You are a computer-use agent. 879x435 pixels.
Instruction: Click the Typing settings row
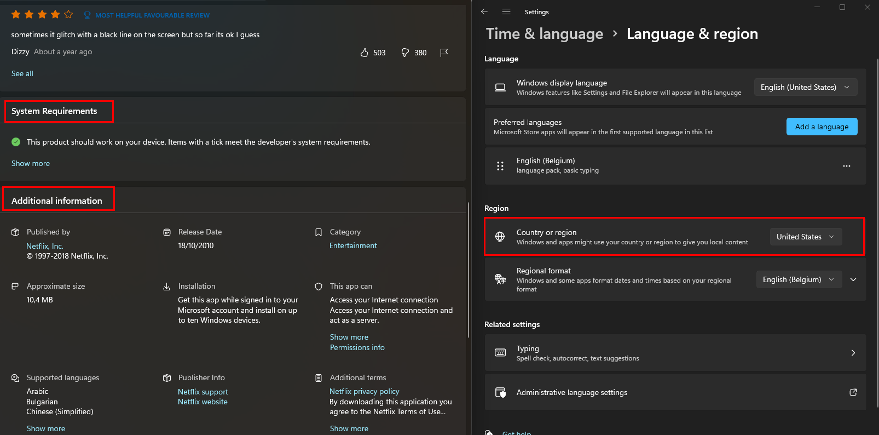[x=675, y=353]
